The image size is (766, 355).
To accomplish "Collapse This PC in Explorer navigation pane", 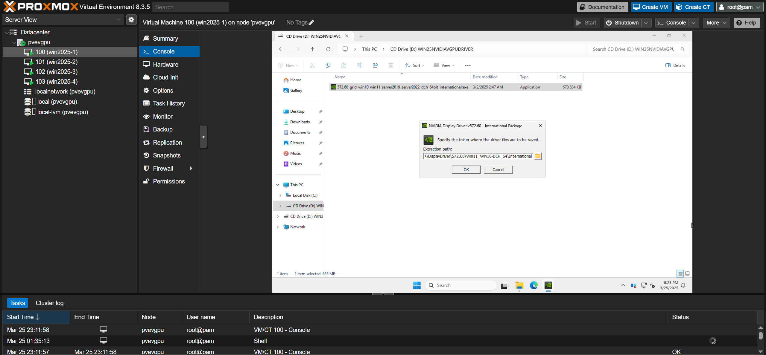I will point(278,185).
